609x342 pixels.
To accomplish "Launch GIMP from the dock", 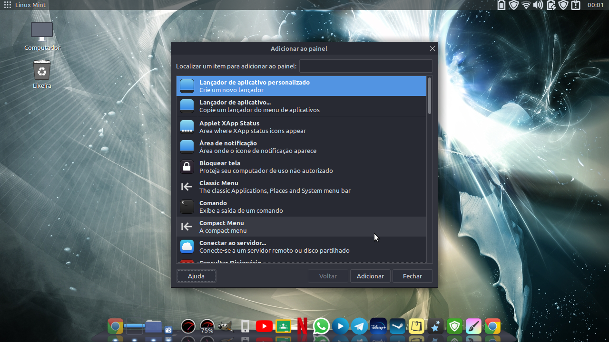I will 226,326.
